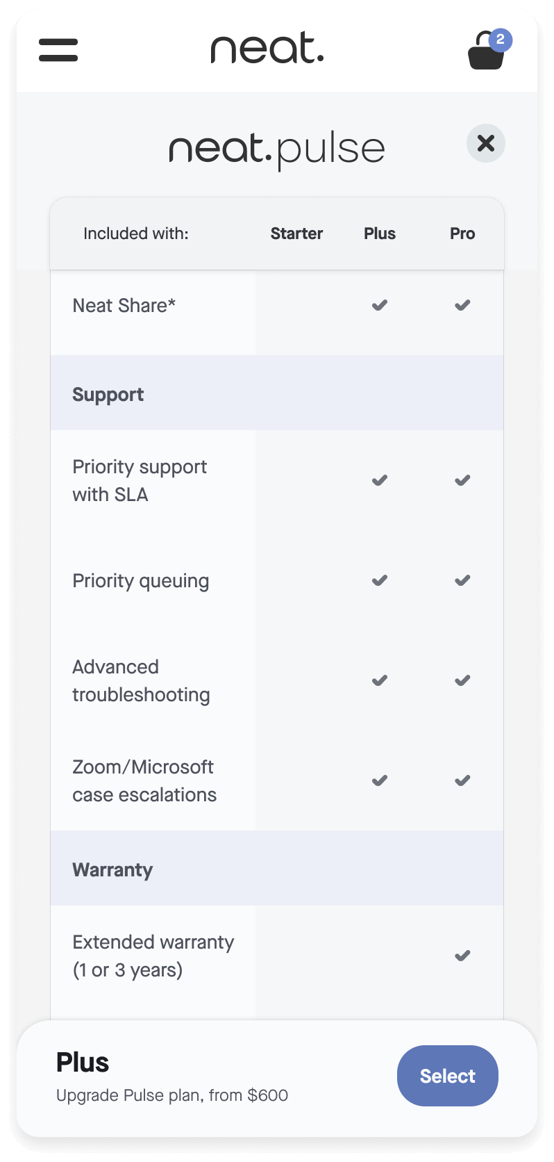This screenshot has width=554, height=1162.
Task: Click the Select button for Plus plan
Action: 447,1076
